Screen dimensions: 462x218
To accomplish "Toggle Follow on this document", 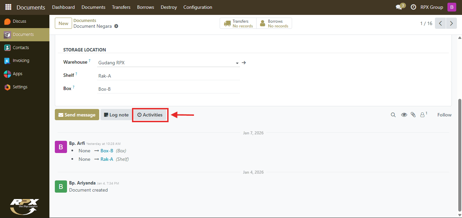I will point(444,115).
